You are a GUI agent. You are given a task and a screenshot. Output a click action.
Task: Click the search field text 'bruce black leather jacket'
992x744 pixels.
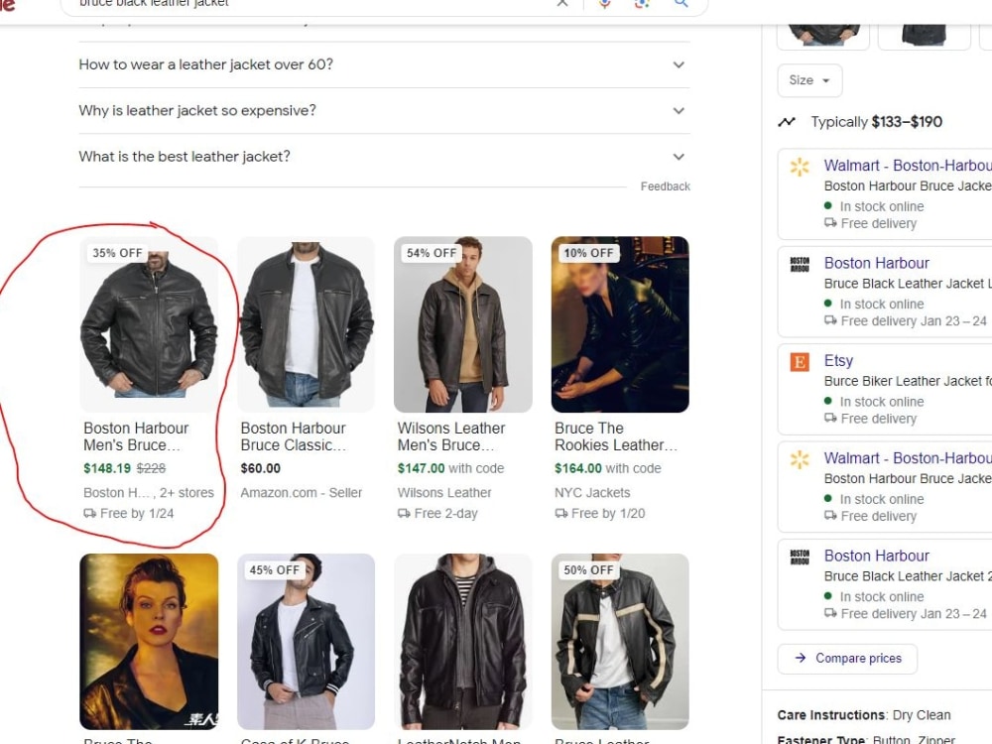[154, 3]
